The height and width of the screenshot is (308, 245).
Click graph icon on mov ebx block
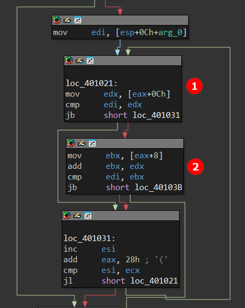coord(92,143)
